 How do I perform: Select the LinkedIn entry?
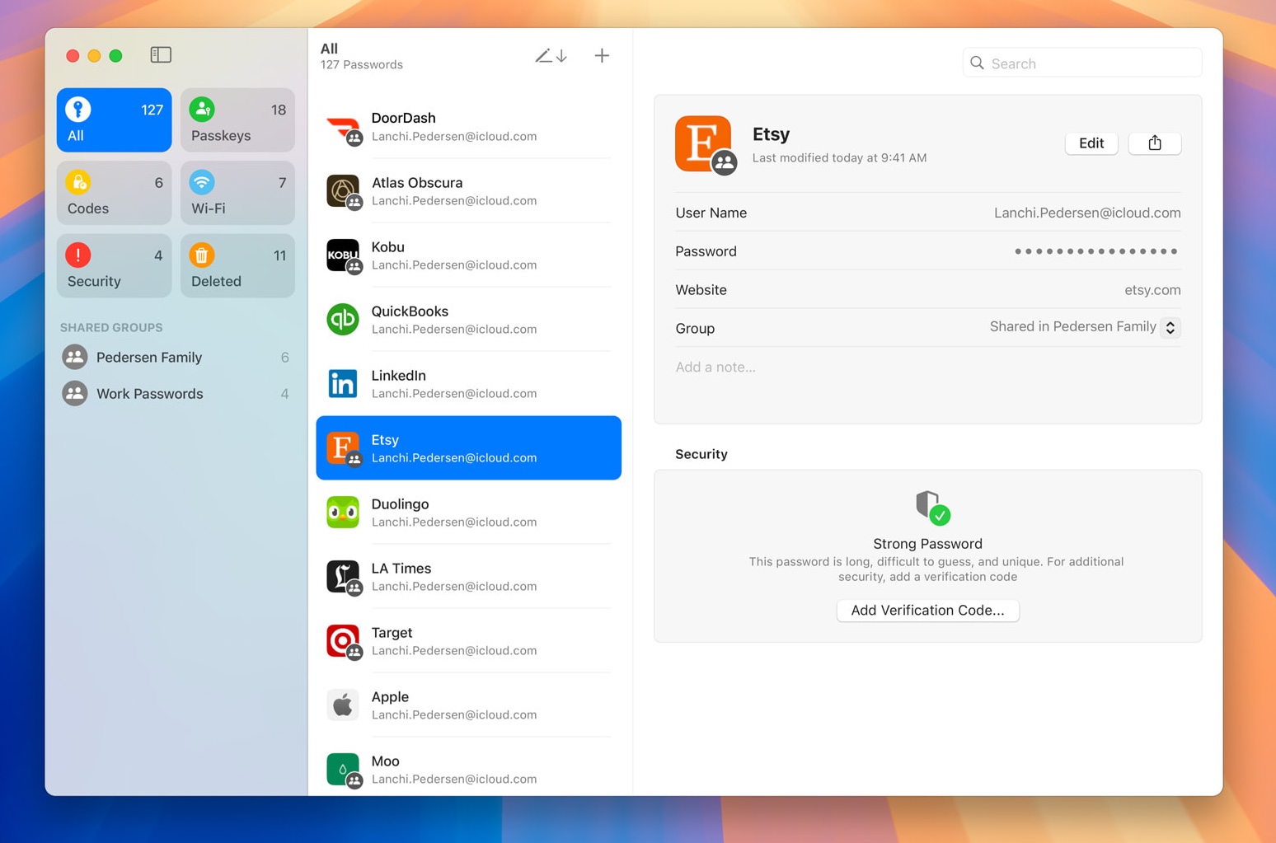[x=469, y=384]
